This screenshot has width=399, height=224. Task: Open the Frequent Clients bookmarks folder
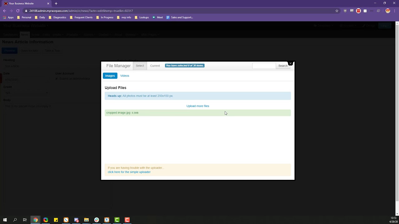coord(81,17)
